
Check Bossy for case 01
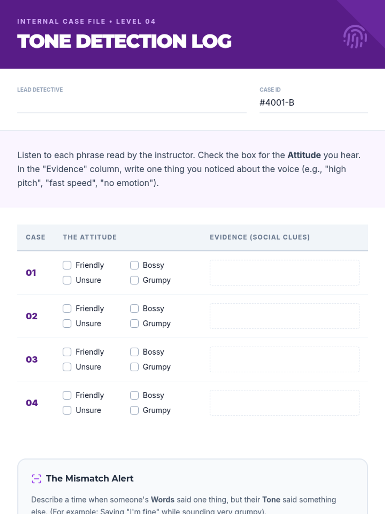[x=134, y=265]
